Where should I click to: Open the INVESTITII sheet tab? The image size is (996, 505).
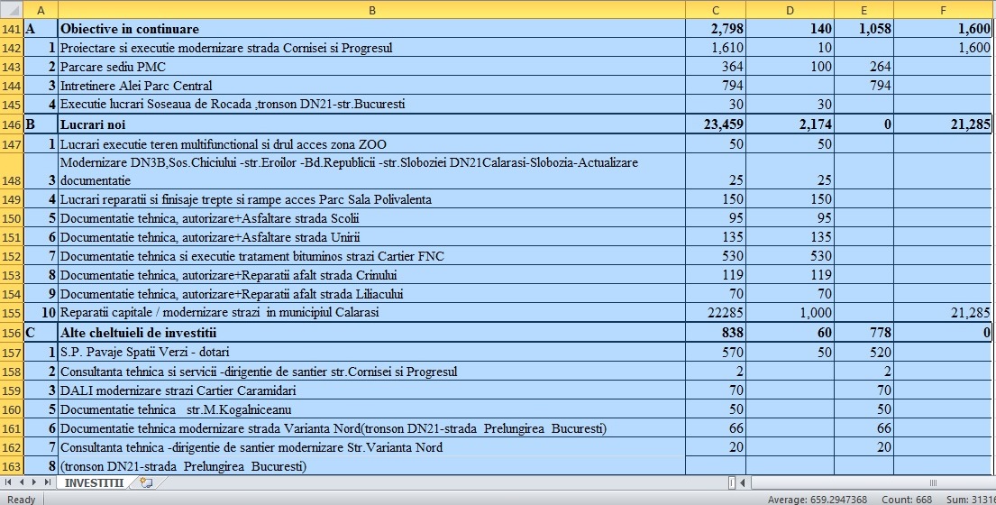click(94, 482)
